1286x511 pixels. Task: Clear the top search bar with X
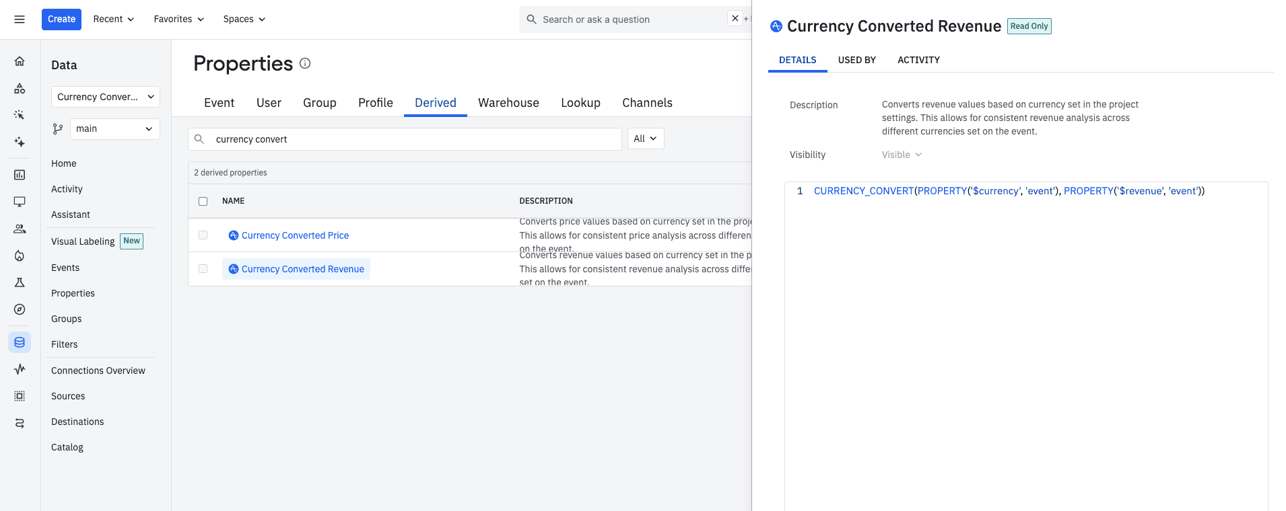pyautogui.click(x=735, y=19)
